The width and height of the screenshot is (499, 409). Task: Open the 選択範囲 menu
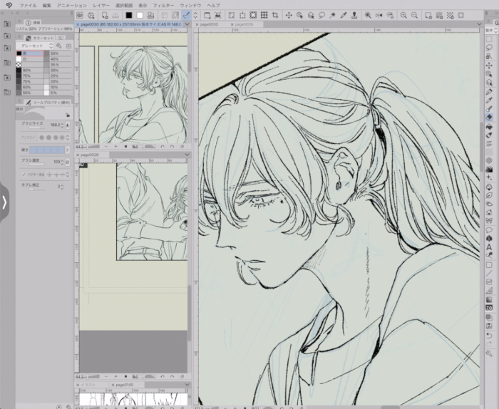tap(124, 6)
